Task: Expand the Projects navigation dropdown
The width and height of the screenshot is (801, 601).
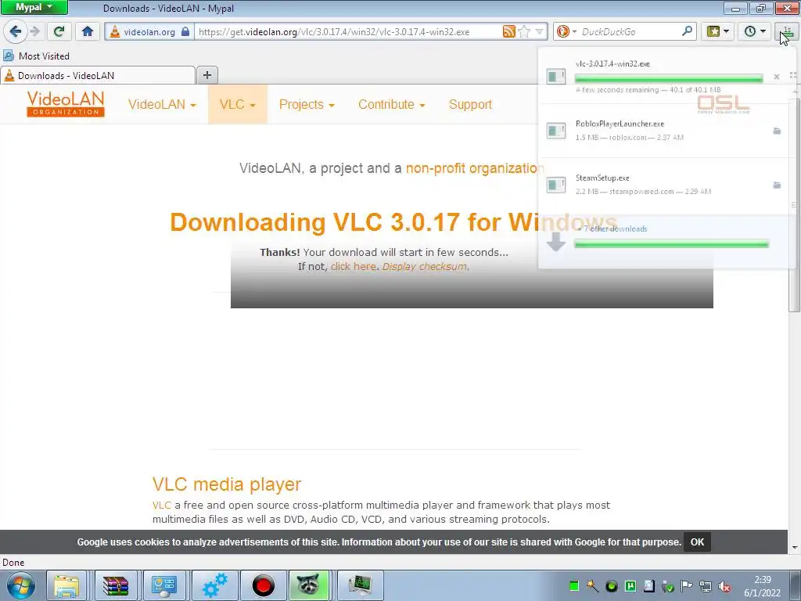Action: 307,104
